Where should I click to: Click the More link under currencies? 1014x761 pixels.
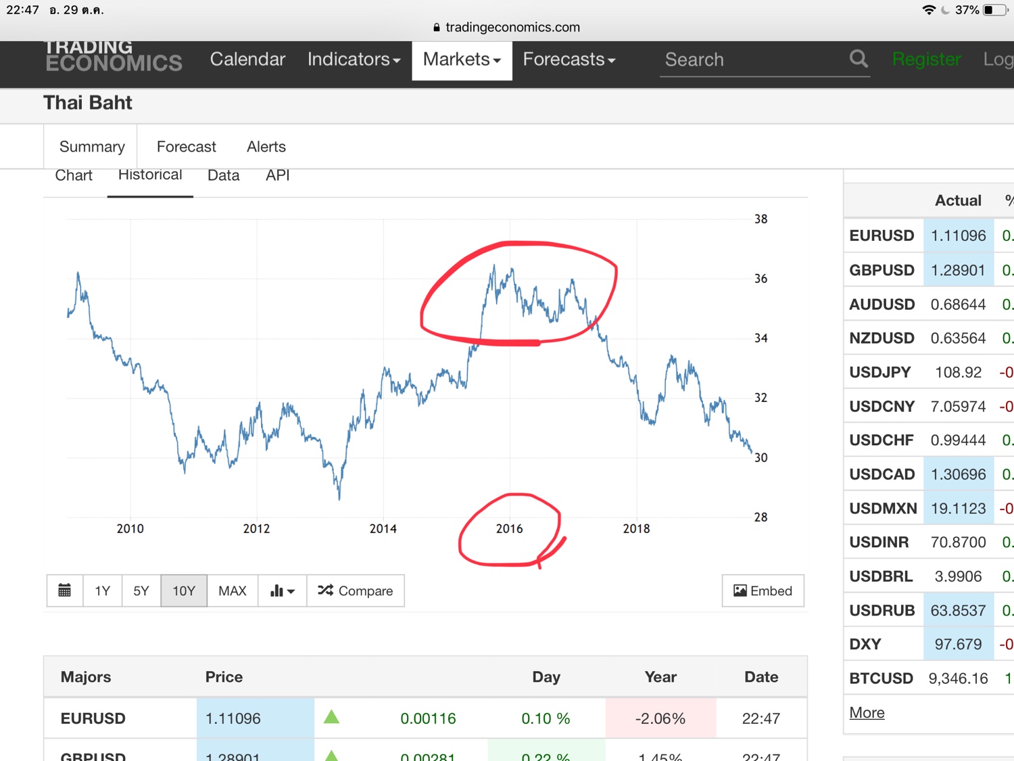pos(867,712)
